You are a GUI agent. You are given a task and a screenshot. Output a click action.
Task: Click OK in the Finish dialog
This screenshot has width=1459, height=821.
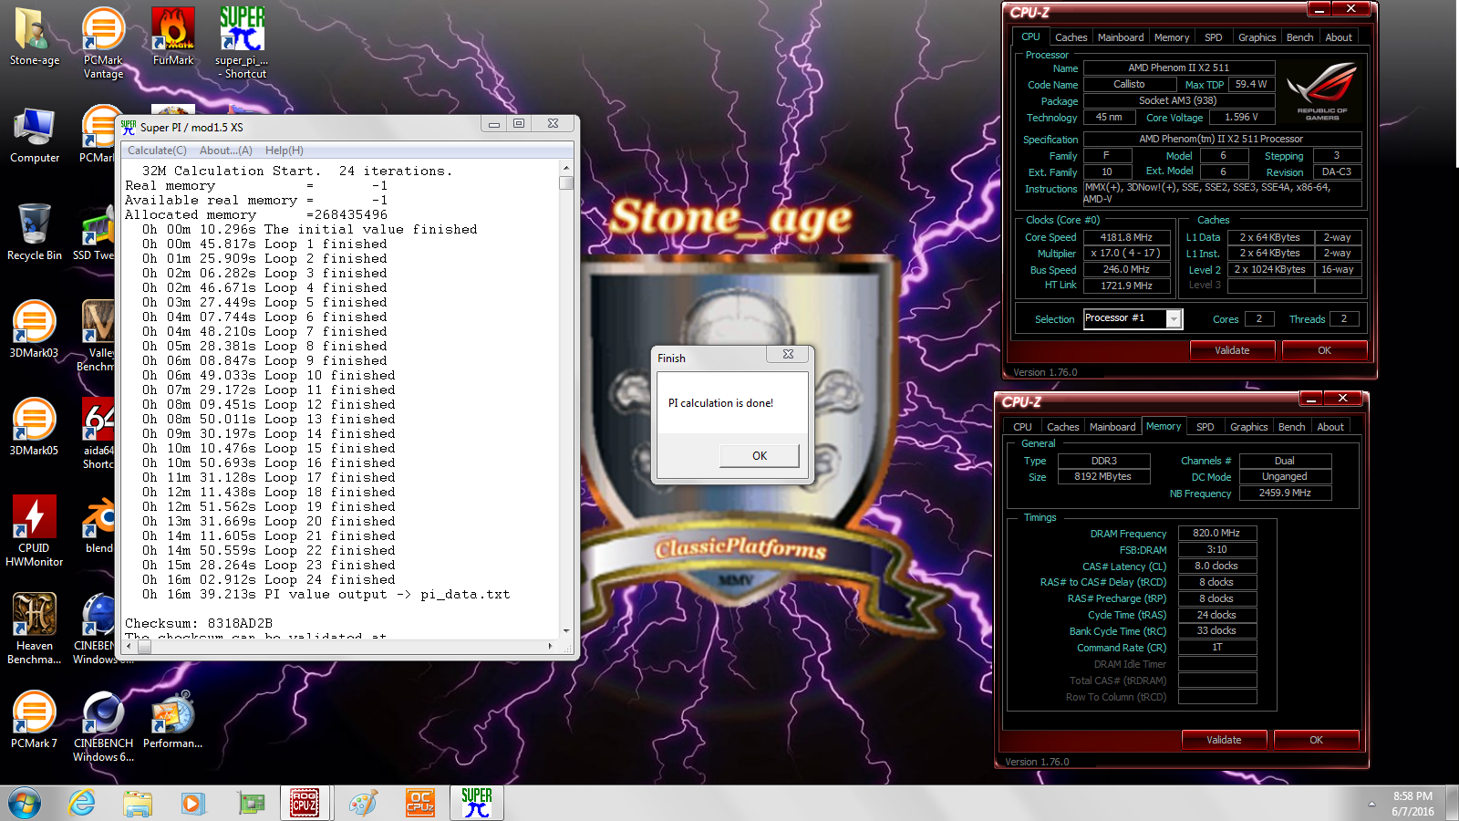(759, 455)
